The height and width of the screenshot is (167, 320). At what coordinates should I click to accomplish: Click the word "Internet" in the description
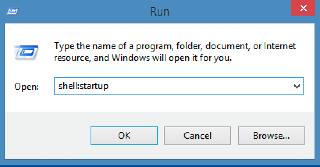(280, 46)
